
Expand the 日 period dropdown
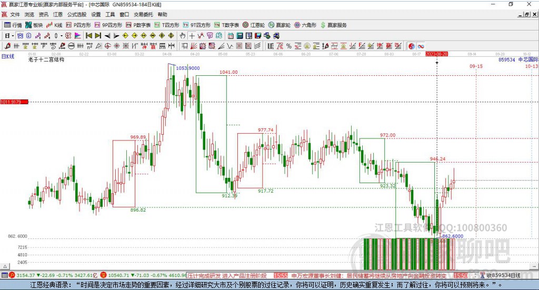click(13, 36)
